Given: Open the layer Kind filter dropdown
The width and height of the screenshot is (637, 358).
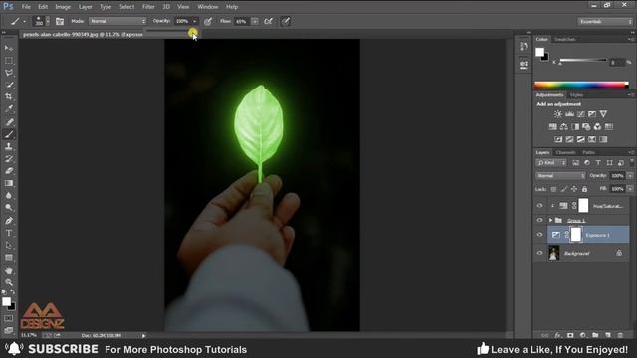Looking at the screenshot, I should [x=551, y=163].
